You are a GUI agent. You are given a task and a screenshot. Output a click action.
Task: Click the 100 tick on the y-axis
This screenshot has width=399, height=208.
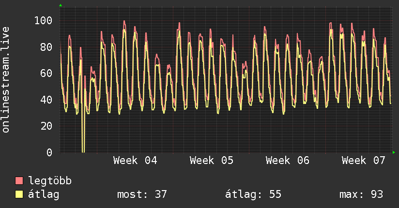[43, 20]
